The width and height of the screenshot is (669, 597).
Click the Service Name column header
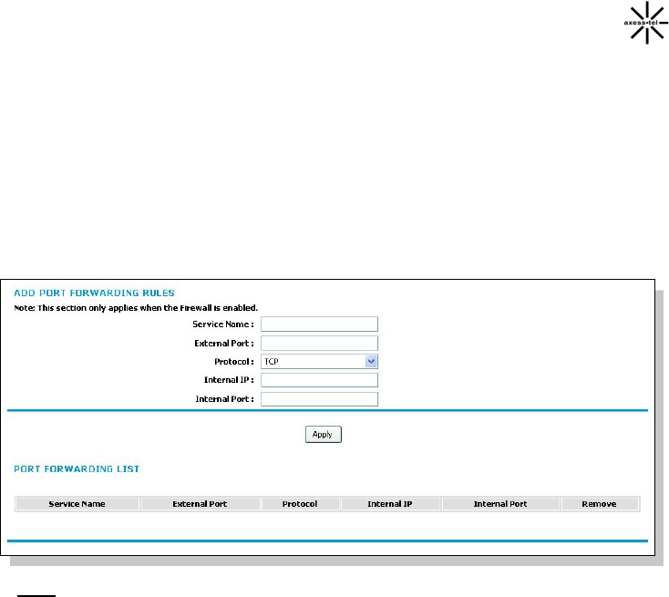point(77,504)
